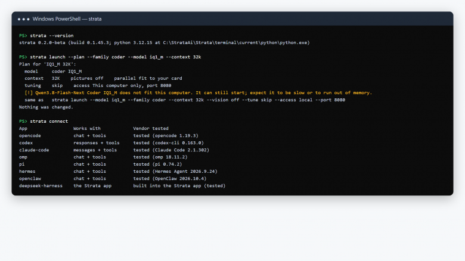Image resolution: width=465 pixels, height=261 pixels.
Task: Click the Windows PowerShell — strata title
Action: click(67, 19)
